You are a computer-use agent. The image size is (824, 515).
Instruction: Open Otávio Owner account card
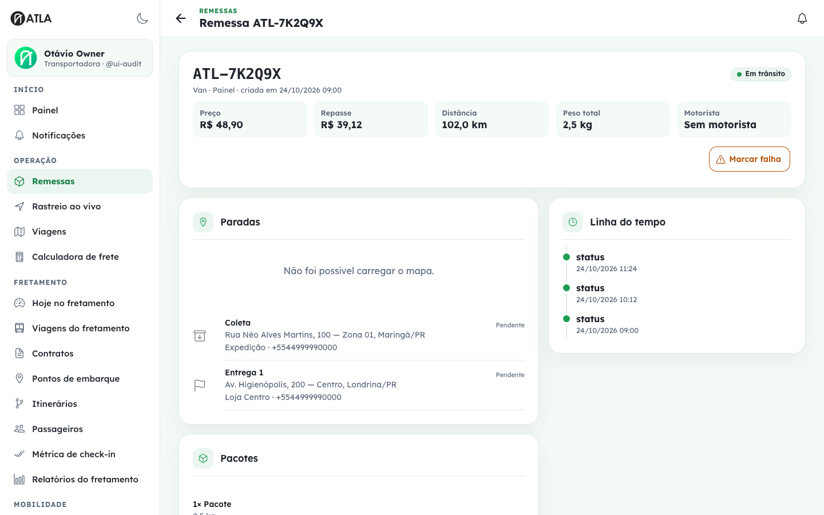pyautogui.click(x=80, y=58)
